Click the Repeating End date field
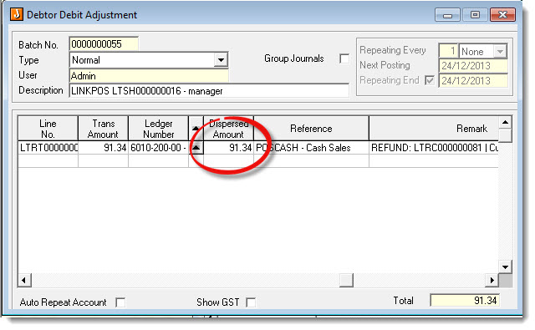Viewport: 535px width, 330px height. (x=473, y=81)
